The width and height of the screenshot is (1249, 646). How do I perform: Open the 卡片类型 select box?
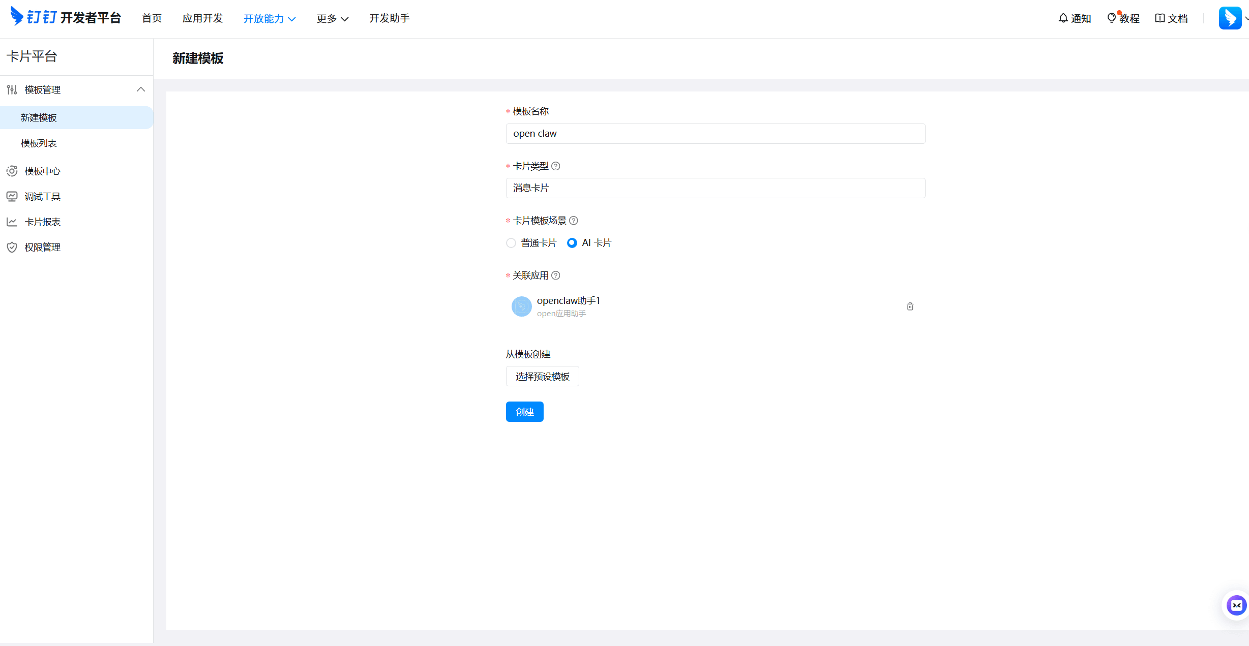pyautogui.click(x=715, y=188)
